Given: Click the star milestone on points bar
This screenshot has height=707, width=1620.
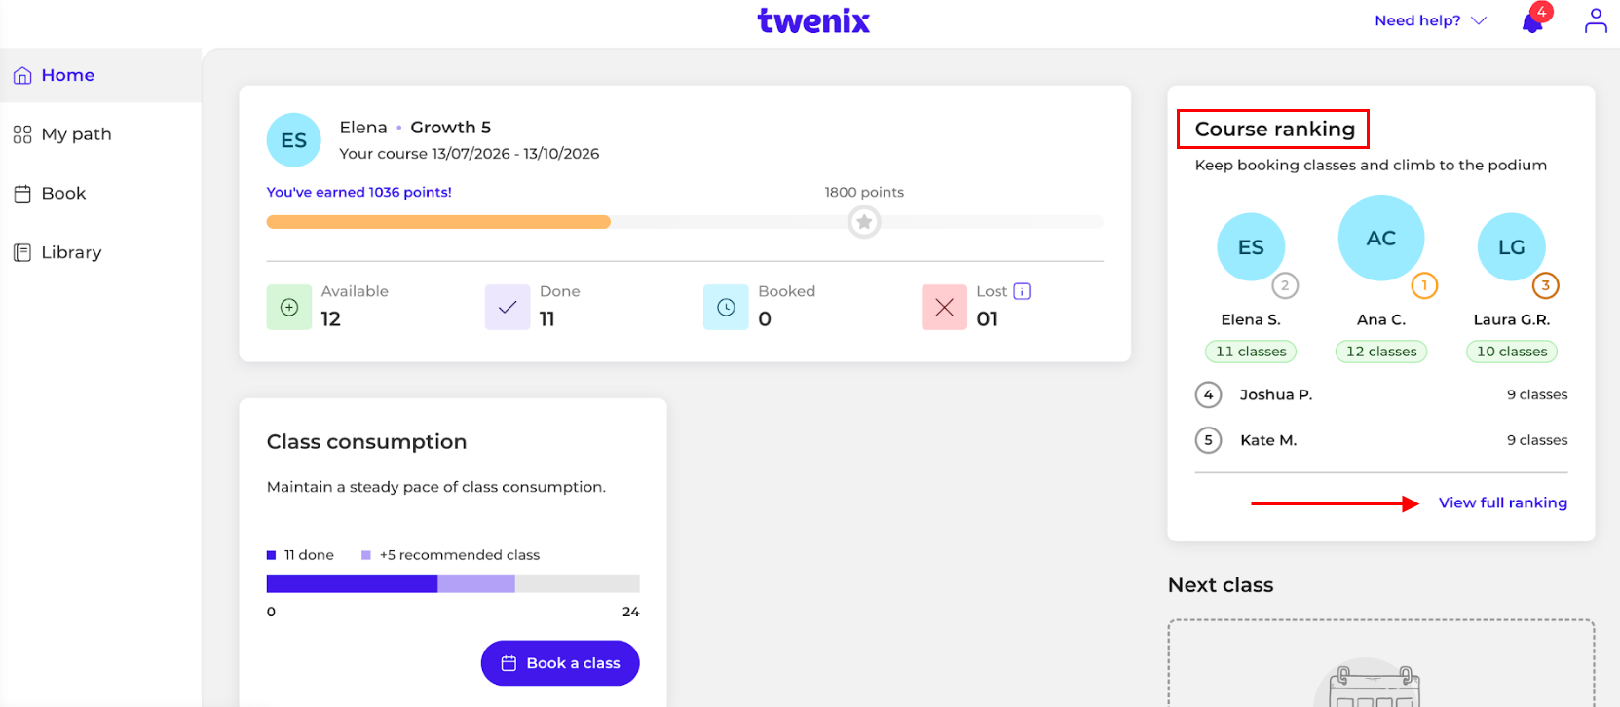Looking at the screenshot, I should coord(864,222).
